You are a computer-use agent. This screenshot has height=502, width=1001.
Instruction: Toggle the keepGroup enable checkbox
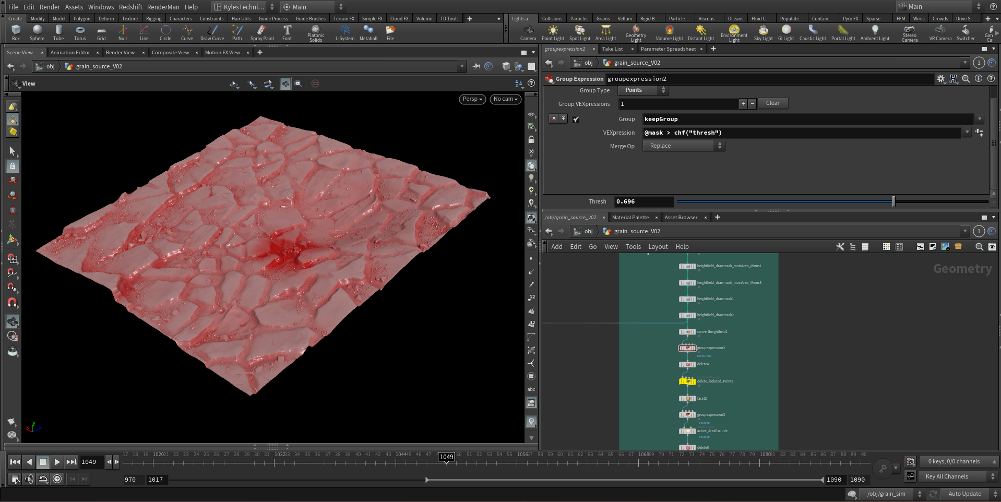[576, 119]
